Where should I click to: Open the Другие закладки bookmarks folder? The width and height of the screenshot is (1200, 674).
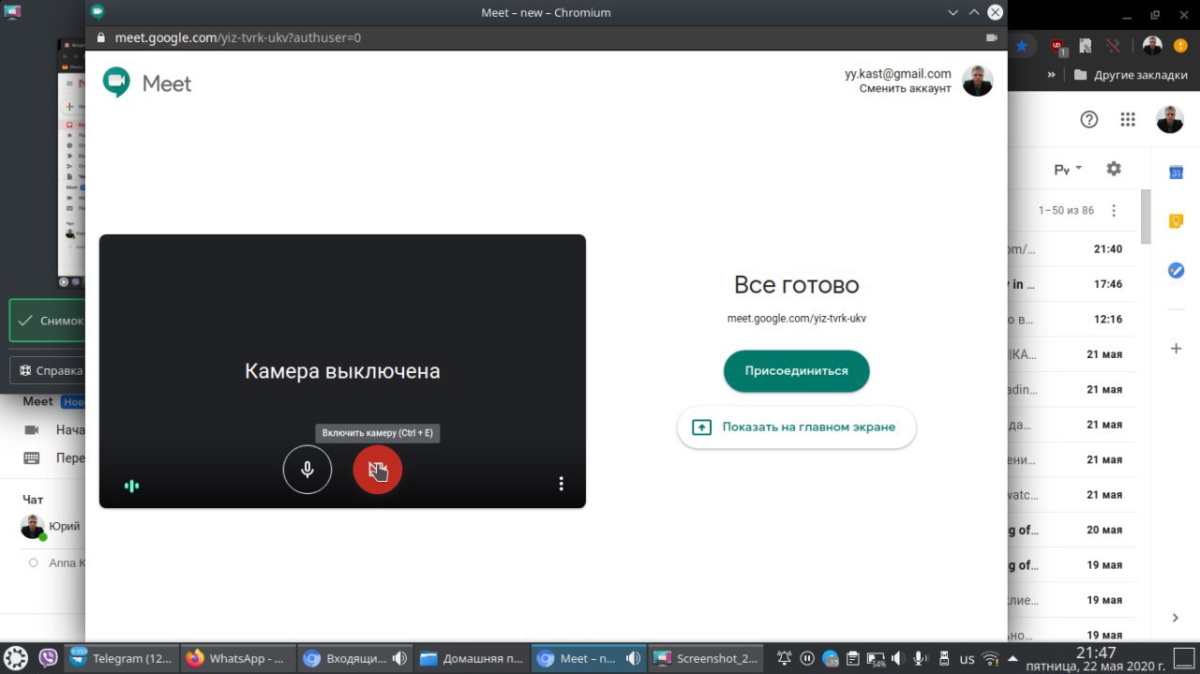pyautogui.click(x=1132, y=75)
